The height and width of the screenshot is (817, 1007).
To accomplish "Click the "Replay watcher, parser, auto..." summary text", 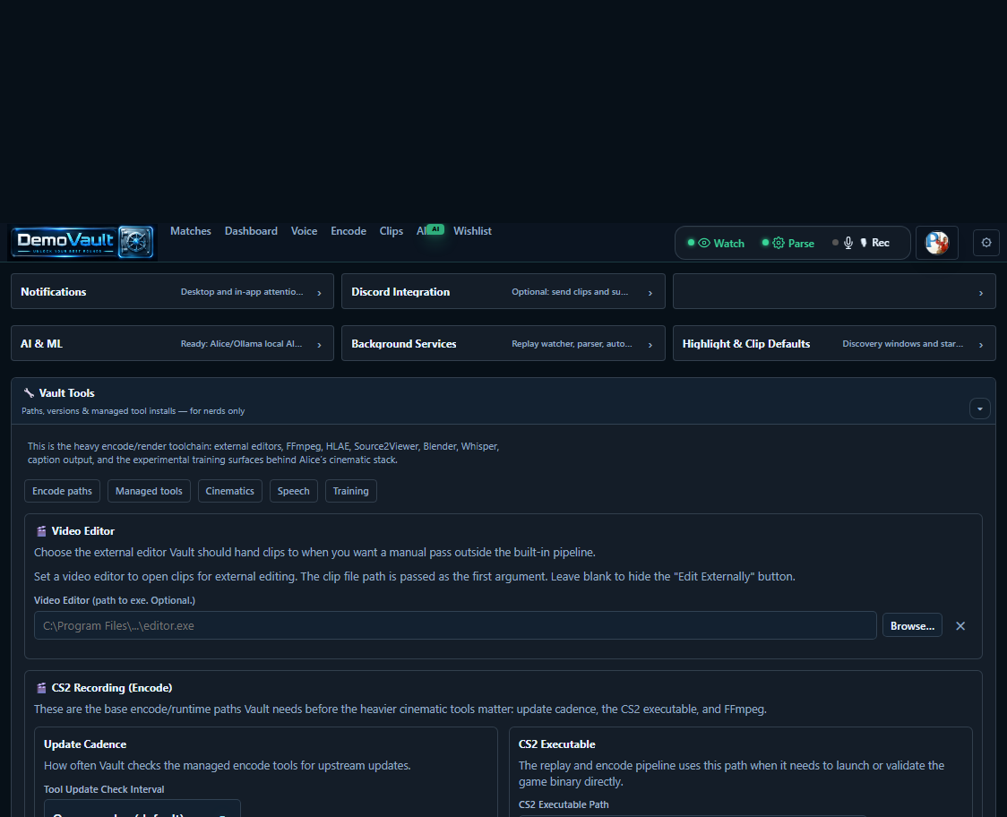I will coord(572,344).
